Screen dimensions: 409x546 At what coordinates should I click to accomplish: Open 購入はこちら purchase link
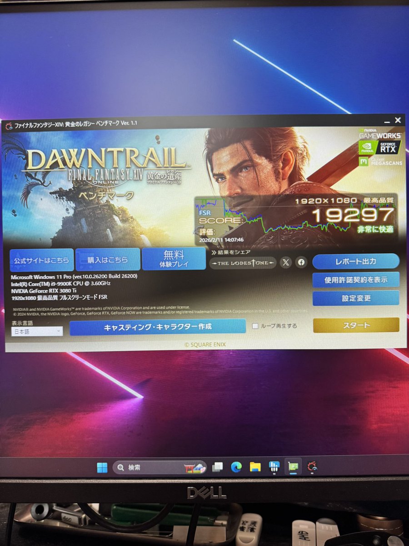click(x=108, y=260)
